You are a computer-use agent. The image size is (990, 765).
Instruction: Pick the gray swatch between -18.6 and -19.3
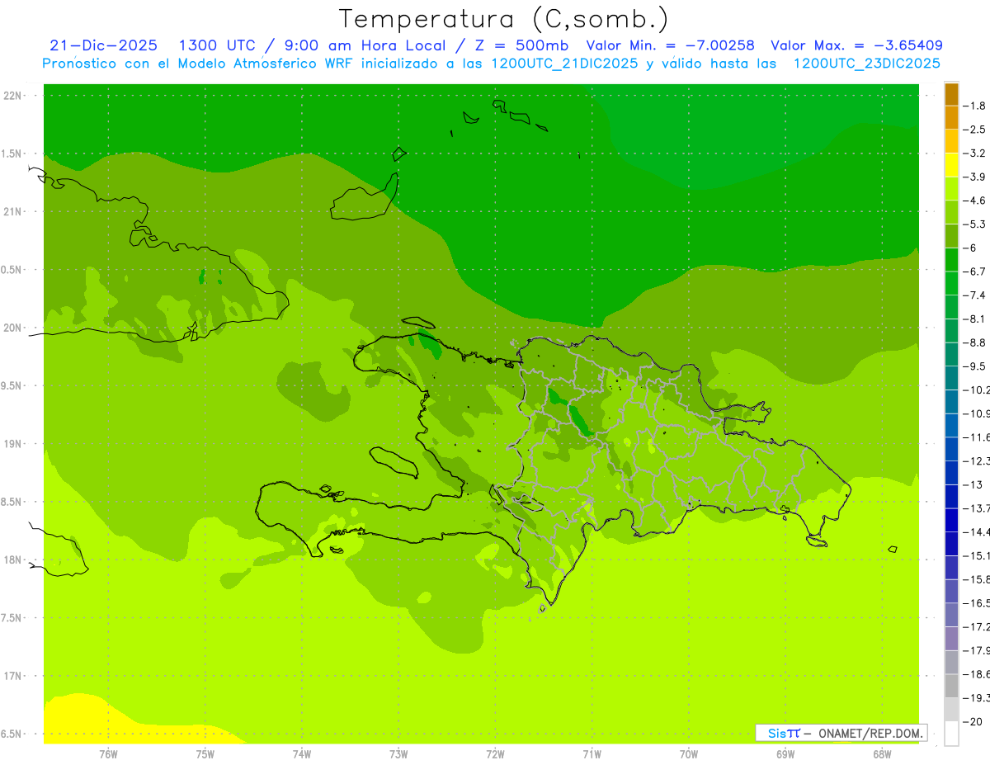951,686
